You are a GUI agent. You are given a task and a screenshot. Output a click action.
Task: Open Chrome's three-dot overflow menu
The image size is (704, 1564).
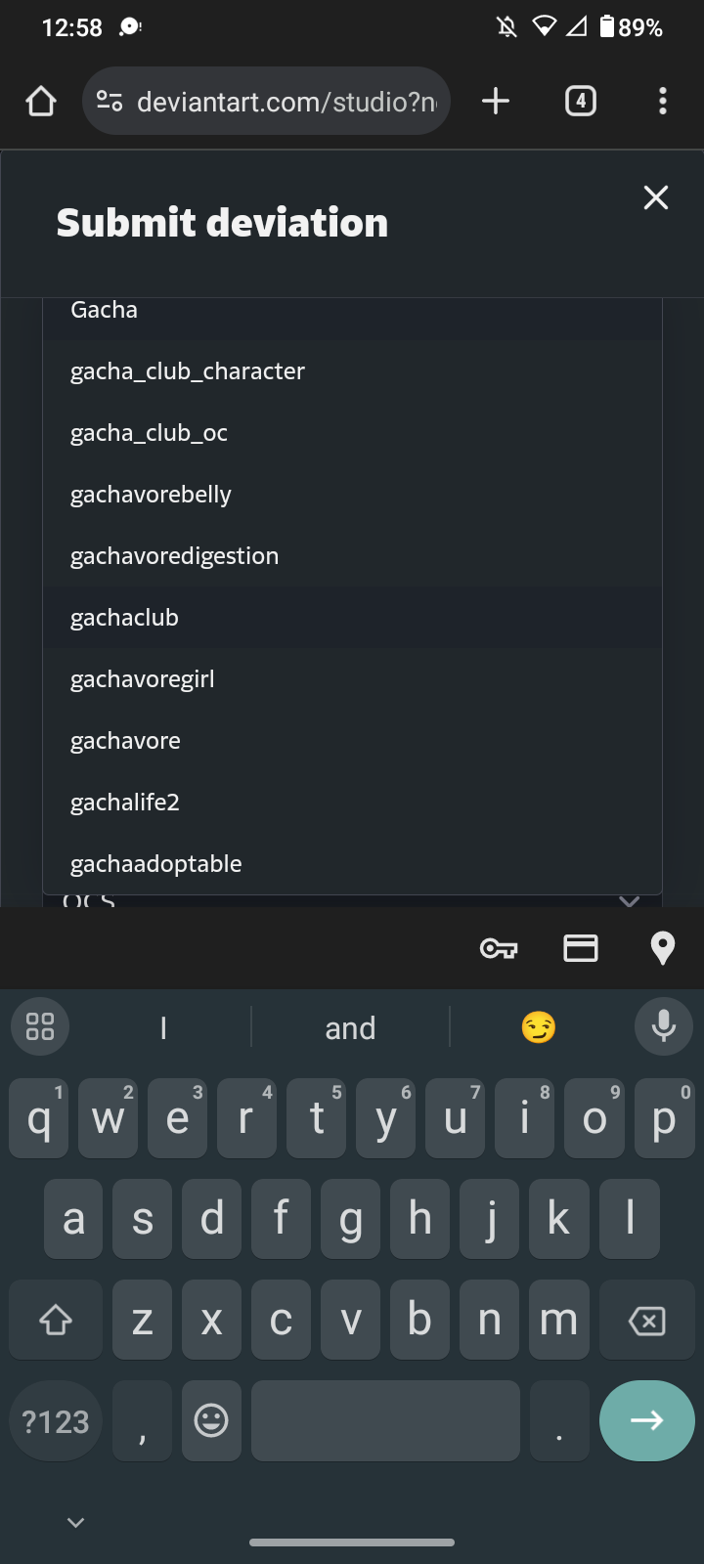[663, 101]
